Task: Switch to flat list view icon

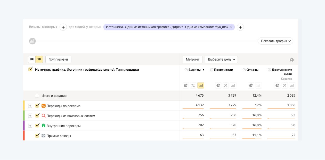Action: pyautogui.click(x=32, y=59)
